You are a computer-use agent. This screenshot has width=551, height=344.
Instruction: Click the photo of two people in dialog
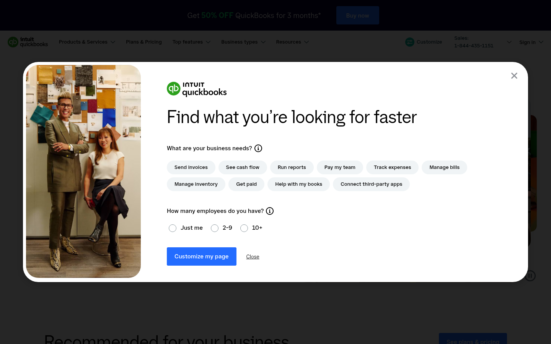[x=83, y=171]
